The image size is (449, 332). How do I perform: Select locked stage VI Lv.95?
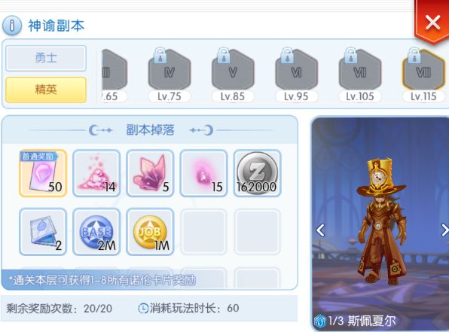pyautogui.click(x=296, y=75)
